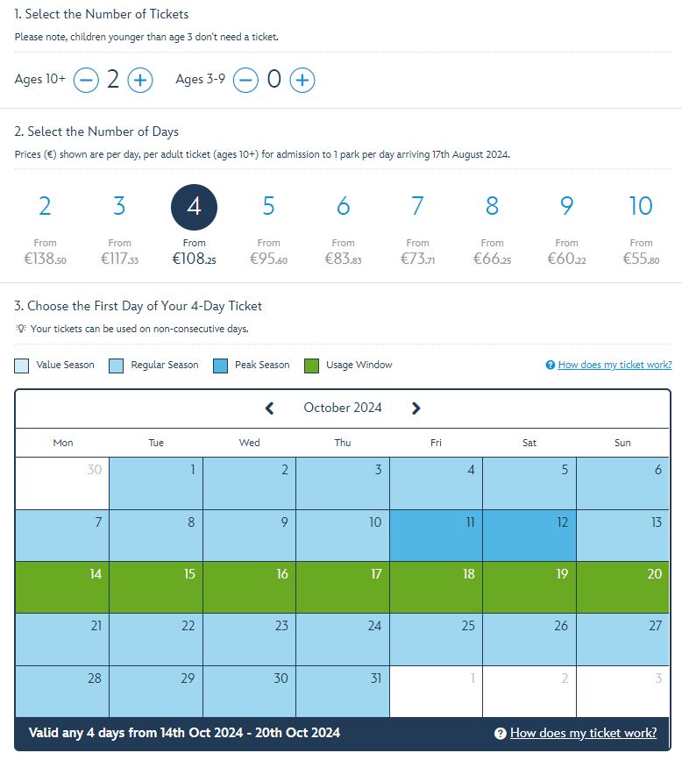682x760 pixels.
Task: Pick October 25 on the calendar
Action: click(x=437, y=639)
